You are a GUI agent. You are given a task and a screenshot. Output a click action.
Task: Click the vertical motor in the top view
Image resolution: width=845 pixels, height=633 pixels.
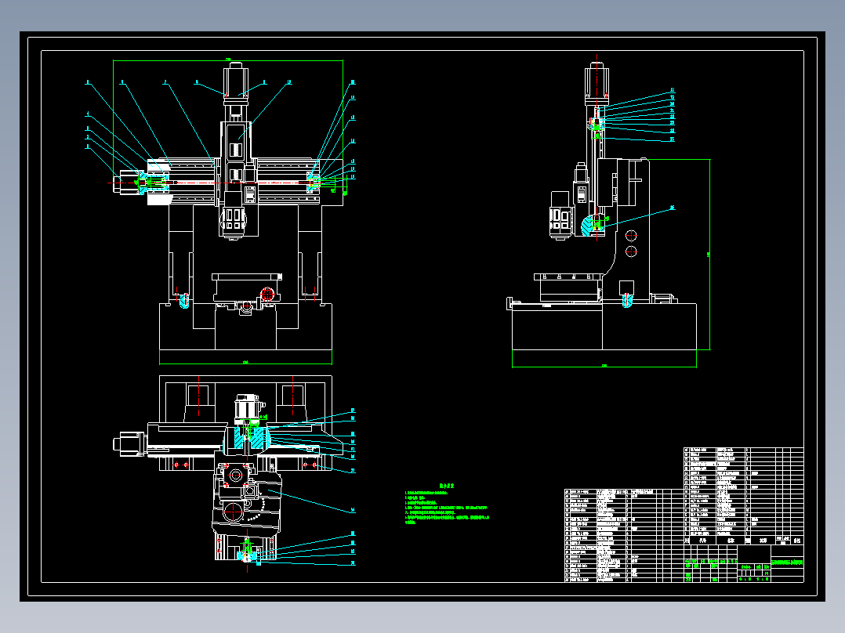(248, 408)
